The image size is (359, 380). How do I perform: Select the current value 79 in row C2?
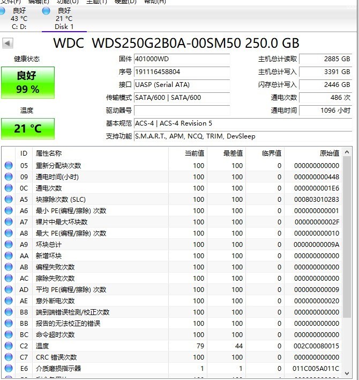click(200, 346)
